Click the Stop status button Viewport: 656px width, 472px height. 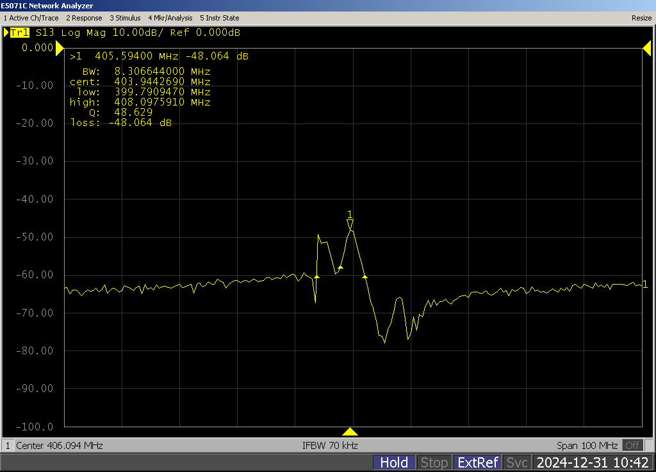click(x=434, y=462)
